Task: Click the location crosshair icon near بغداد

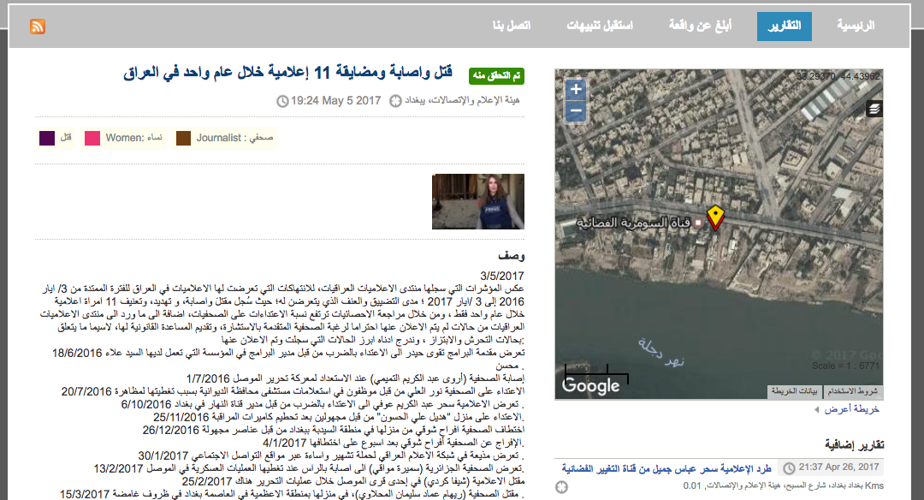Action: [395, 101]
